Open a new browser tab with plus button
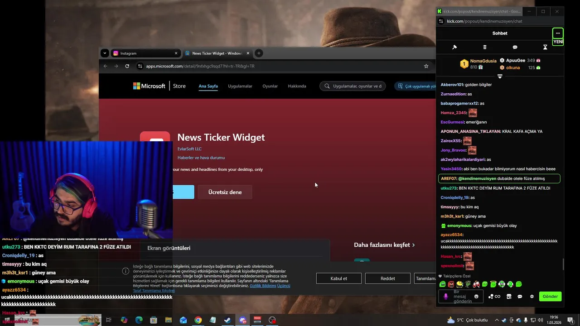 point(259,53)
